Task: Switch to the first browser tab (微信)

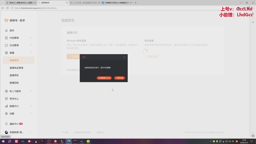Action: pyautogui.click(x=21, y=3)
